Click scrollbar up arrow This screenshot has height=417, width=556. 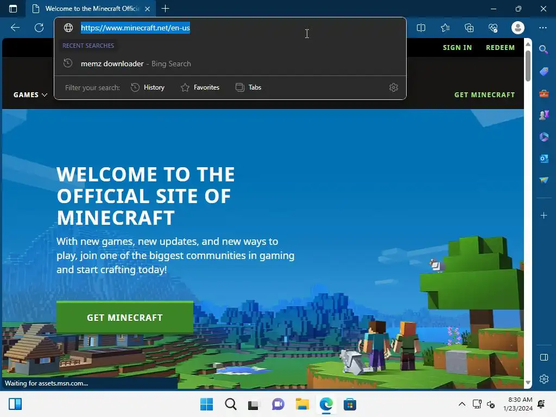(528, 45)
